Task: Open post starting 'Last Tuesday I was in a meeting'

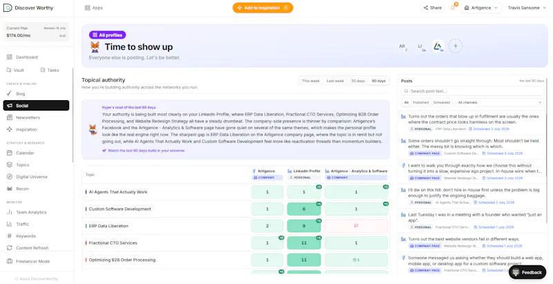Action: click(x=472, y=220)
